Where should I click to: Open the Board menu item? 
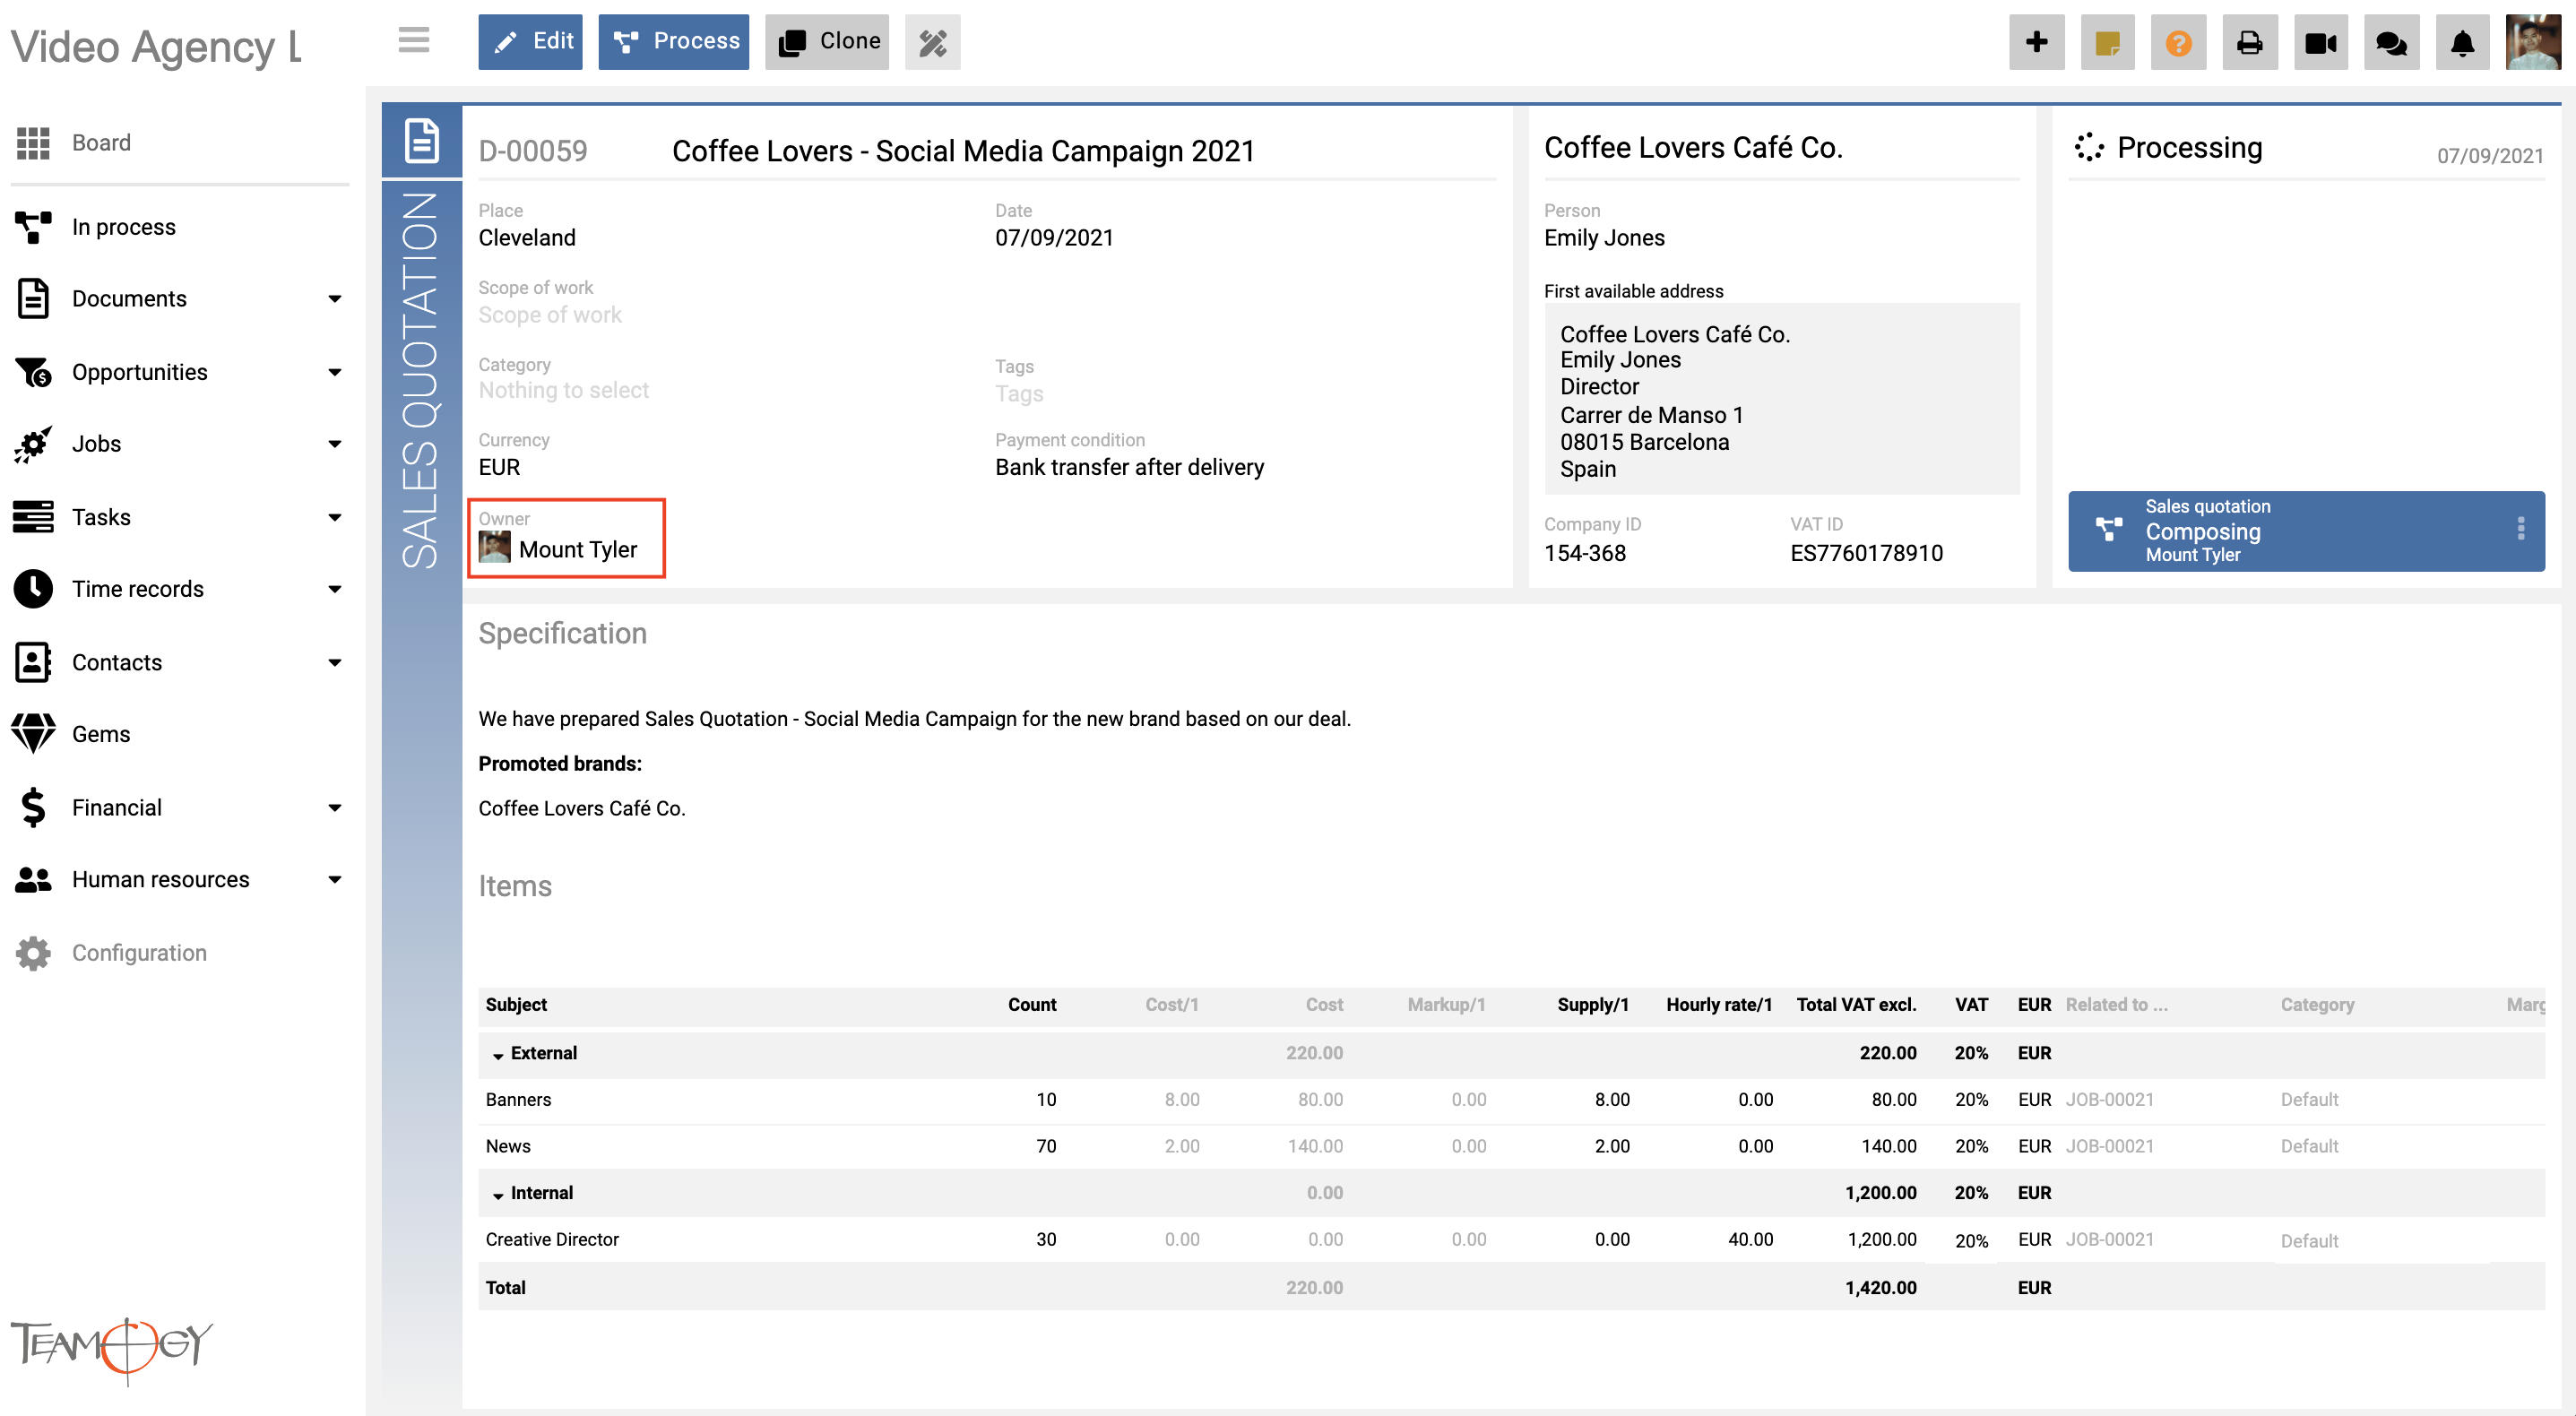click(101, 143)
